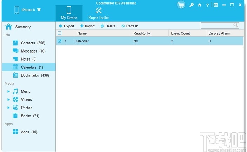The height and width of the screenshot is (152, 247).
Task: Click the Videos film reel icon
Action: coord(15,99)
